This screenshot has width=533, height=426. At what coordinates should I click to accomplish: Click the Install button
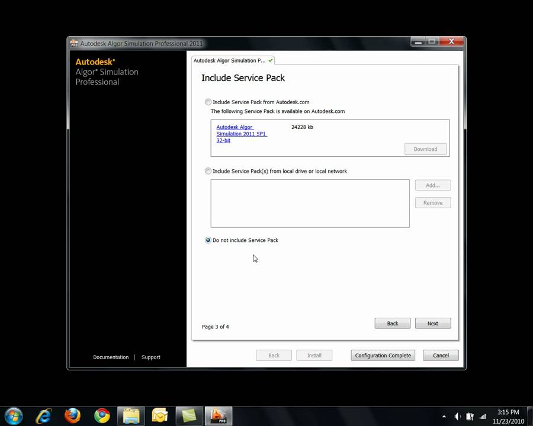(x=314, y=356)
